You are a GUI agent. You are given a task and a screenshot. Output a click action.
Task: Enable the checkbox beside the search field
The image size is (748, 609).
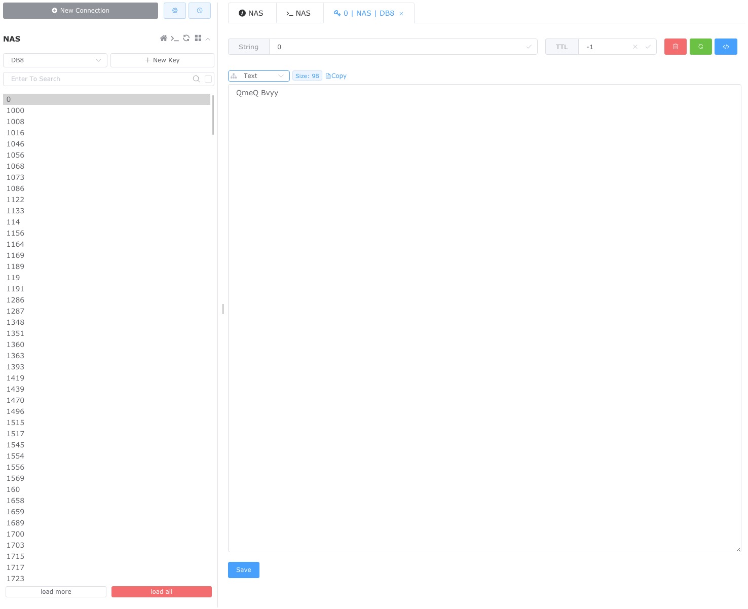click(x=208, y=79)
